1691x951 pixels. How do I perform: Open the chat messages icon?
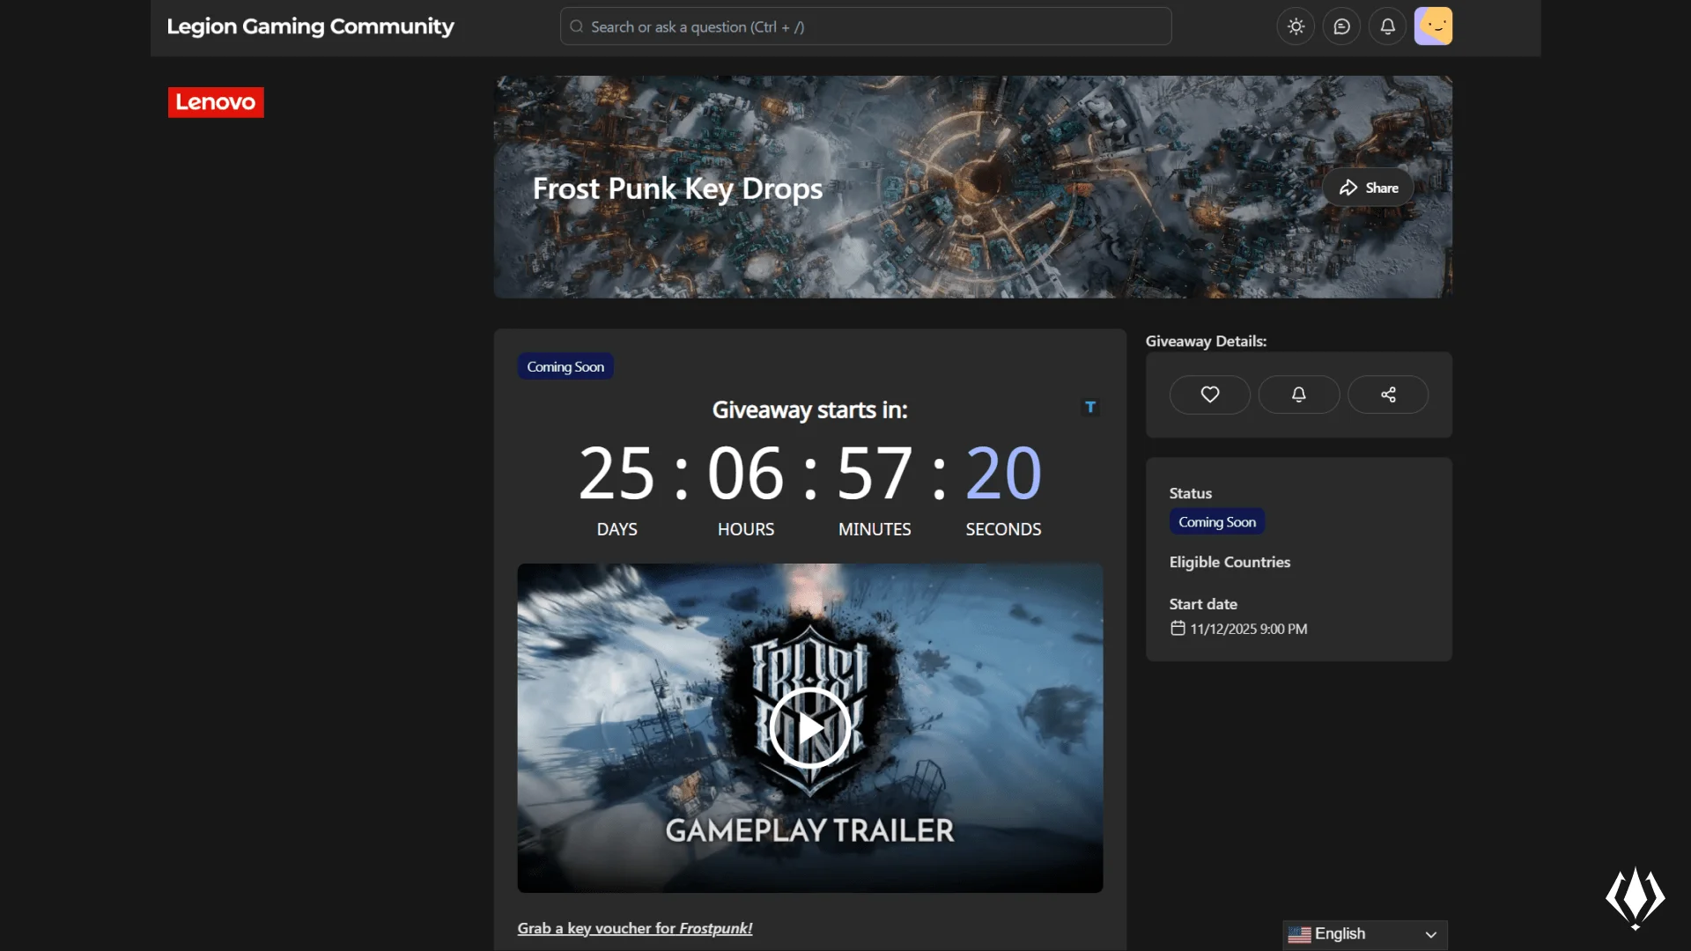[x=1341, y=26]
